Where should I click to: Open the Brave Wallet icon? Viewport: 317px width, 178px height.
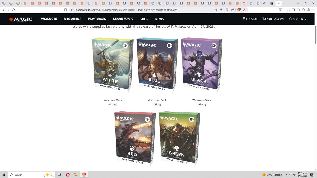[299, 10]
